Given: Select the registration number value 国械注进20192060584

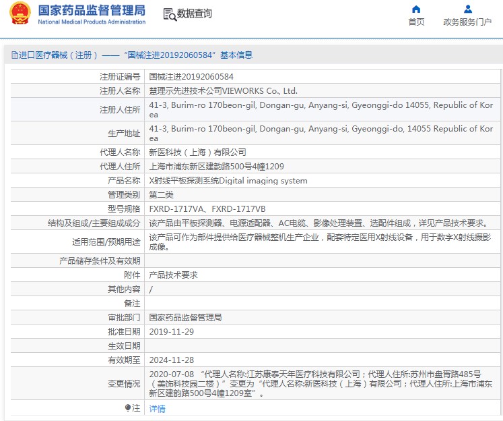Looking at the screenshot, I should 191,76.
